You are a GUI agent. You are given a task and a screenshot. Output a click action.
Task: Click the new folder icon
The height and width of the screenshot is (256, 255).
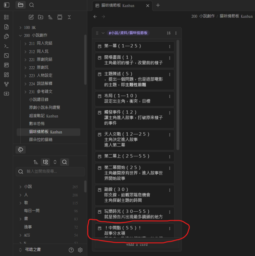(x=41, y=17)
